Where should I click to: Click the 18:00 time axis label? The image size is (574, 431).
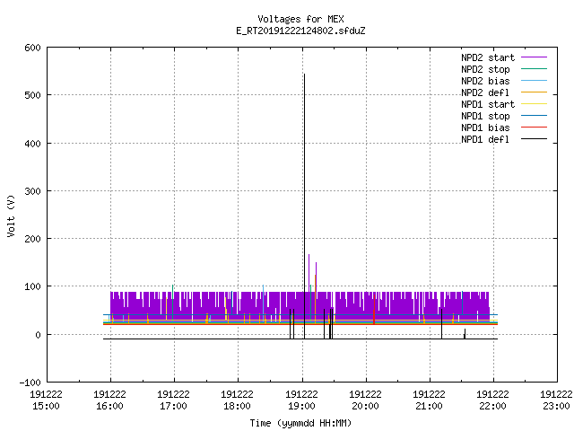(x=237, y=406)
